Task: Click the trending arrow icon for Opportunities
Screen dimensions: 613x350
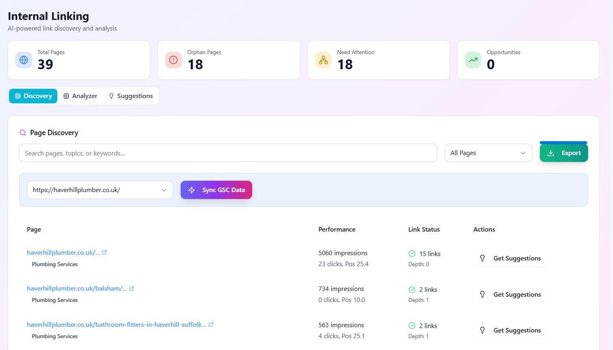Action: click(x=473, y=60)
